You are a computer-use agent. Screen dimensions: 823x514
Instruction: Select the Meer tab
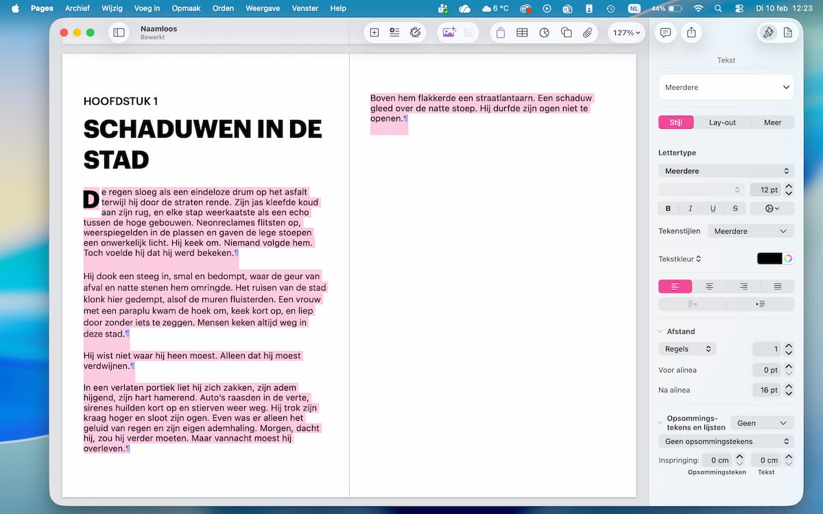pyautogui.click(x=772, y=123)
